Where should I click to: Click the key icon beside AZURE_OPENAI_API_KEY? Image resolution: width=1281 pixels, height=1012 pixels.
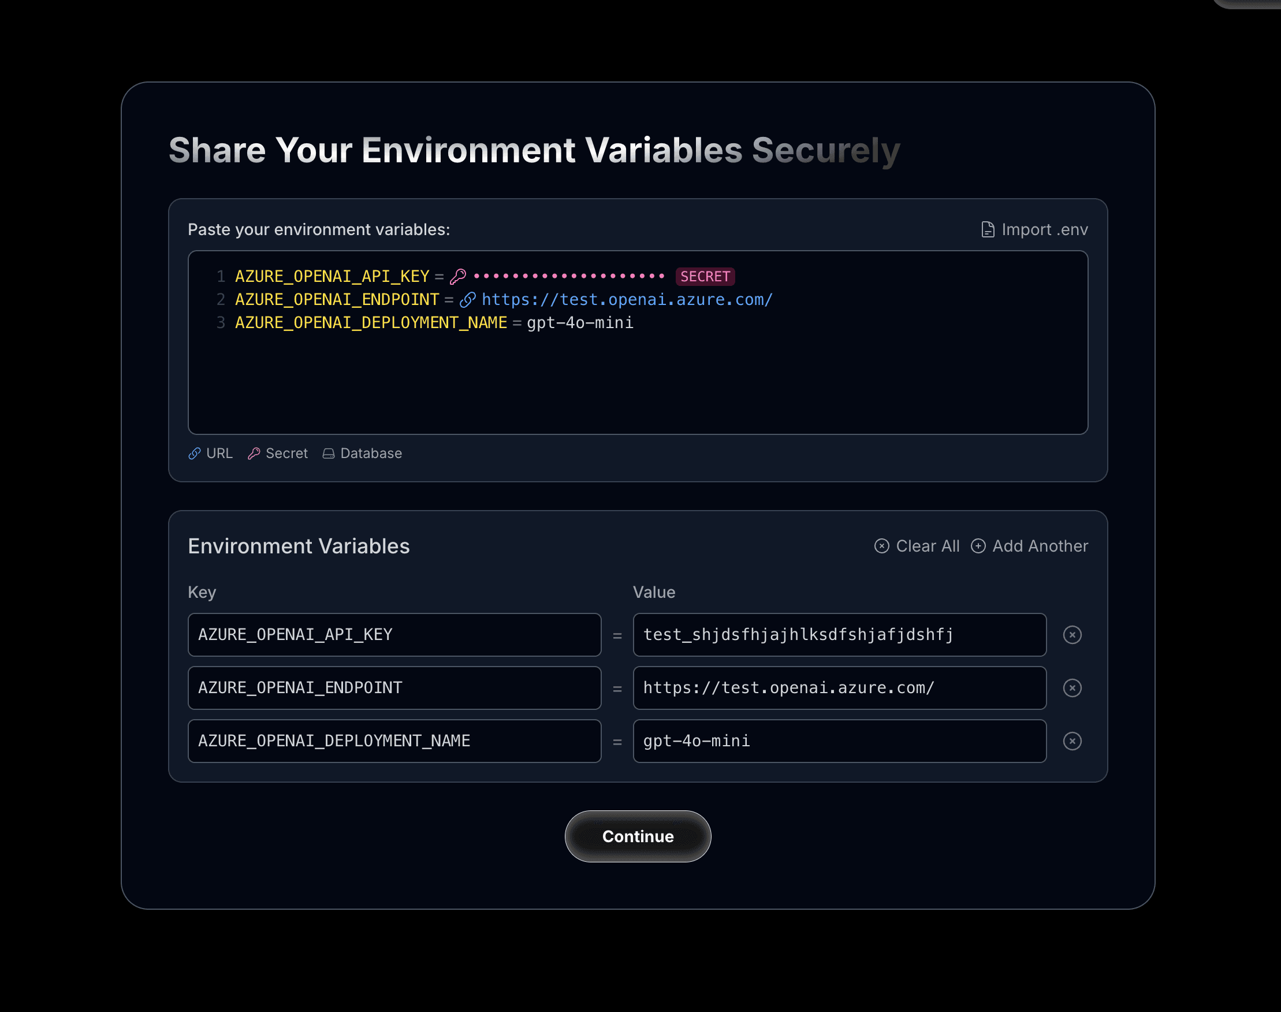coord(457,275)
